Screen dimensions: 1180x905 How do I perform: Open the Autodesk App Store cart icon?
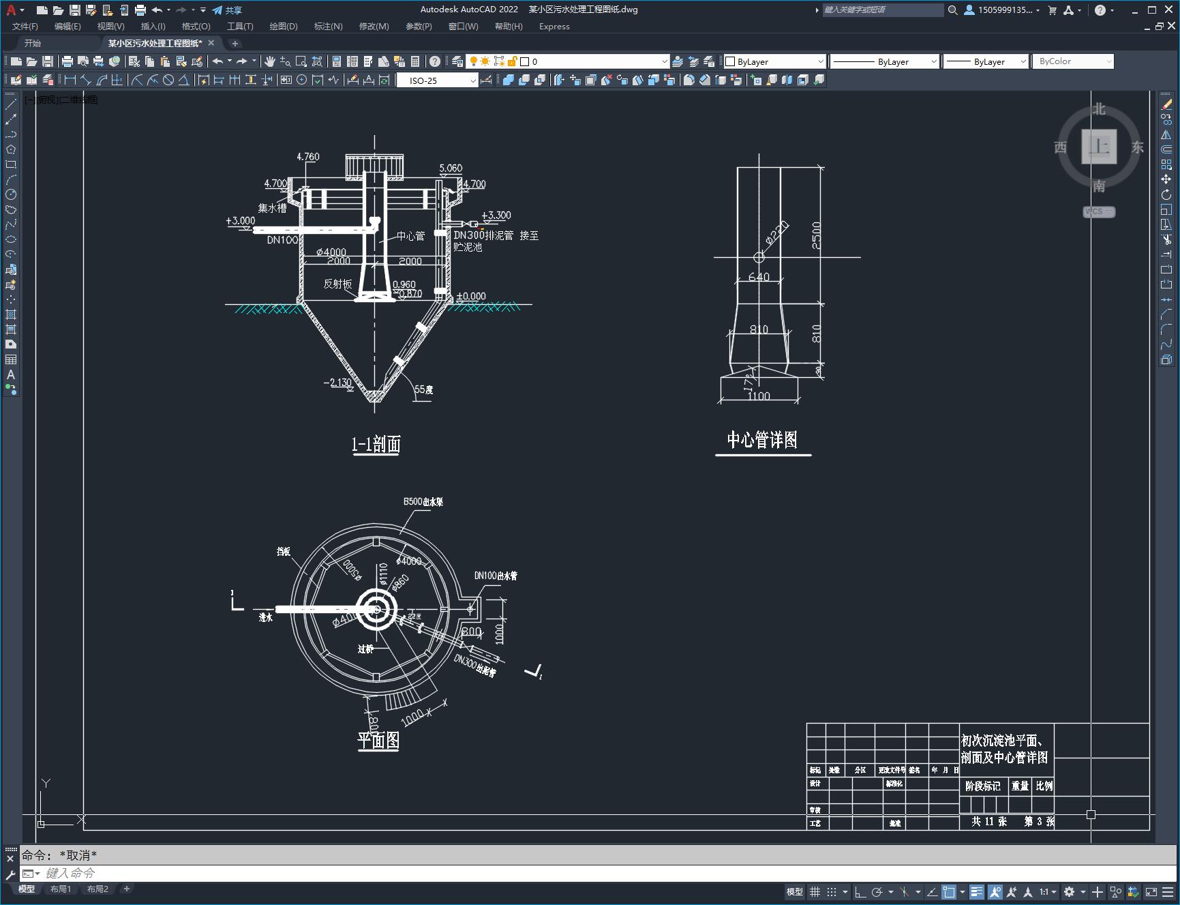[x=1052, y=10]
